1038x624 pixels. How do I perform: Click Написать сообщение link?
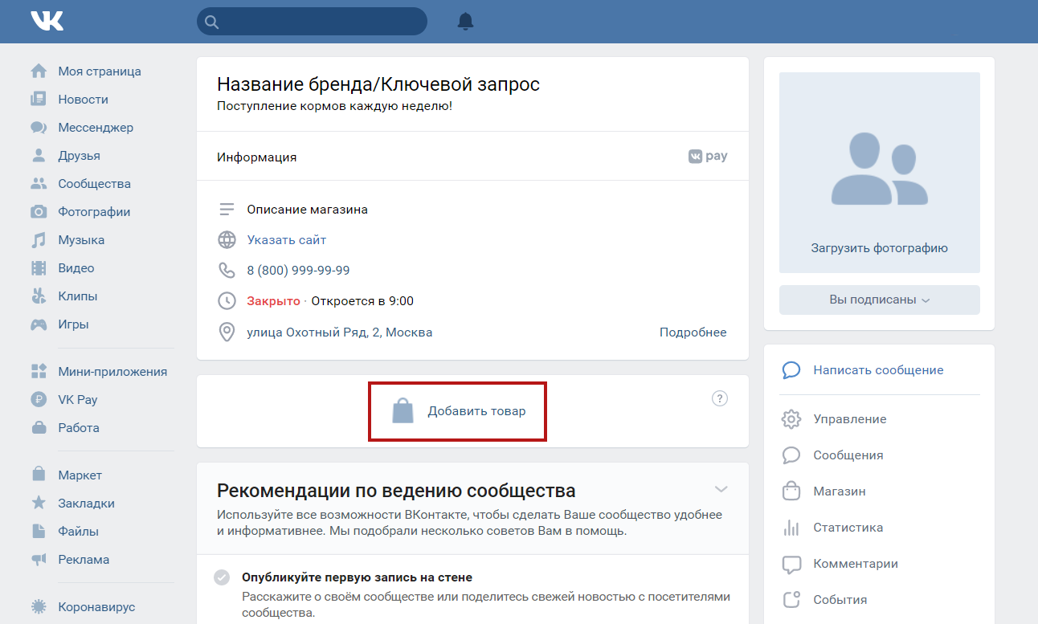[x=878, y=370]
